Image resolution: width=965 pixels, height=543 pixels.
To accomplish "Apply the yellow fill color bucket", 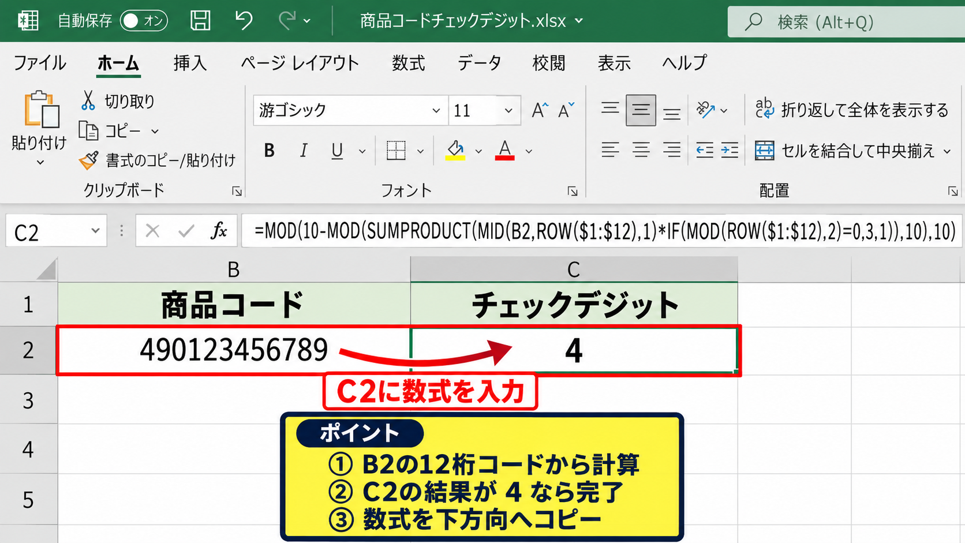I will point(455,151).
